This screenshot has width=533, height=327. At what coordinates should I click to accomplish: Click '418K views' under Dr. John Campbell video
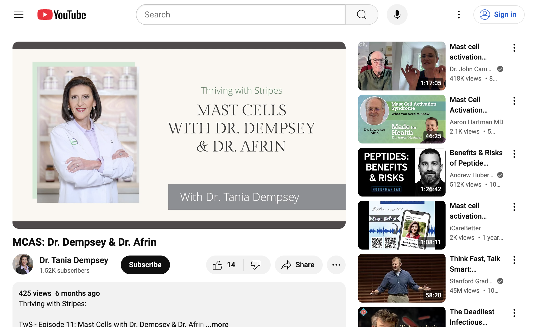465,79
